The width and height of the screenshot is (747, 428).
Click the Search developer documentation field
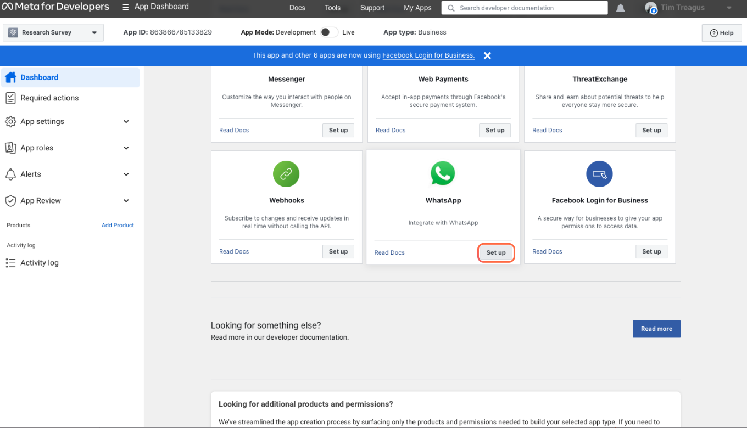525,8
